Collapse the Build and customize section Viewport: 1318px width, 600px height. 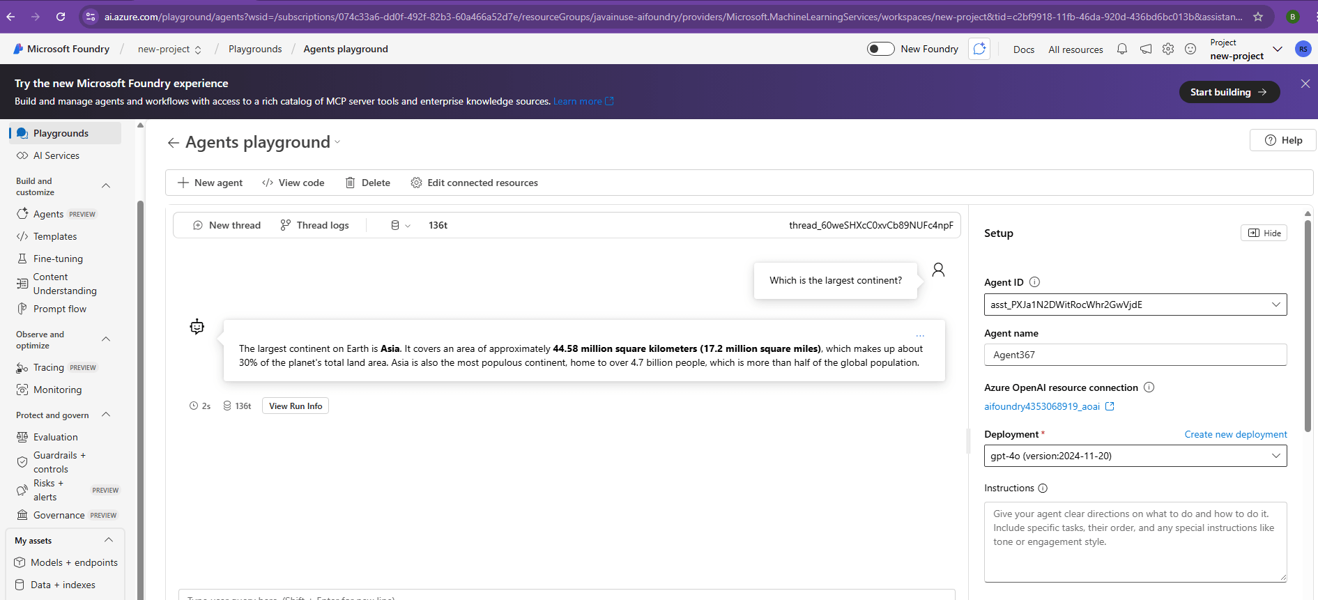106,185
